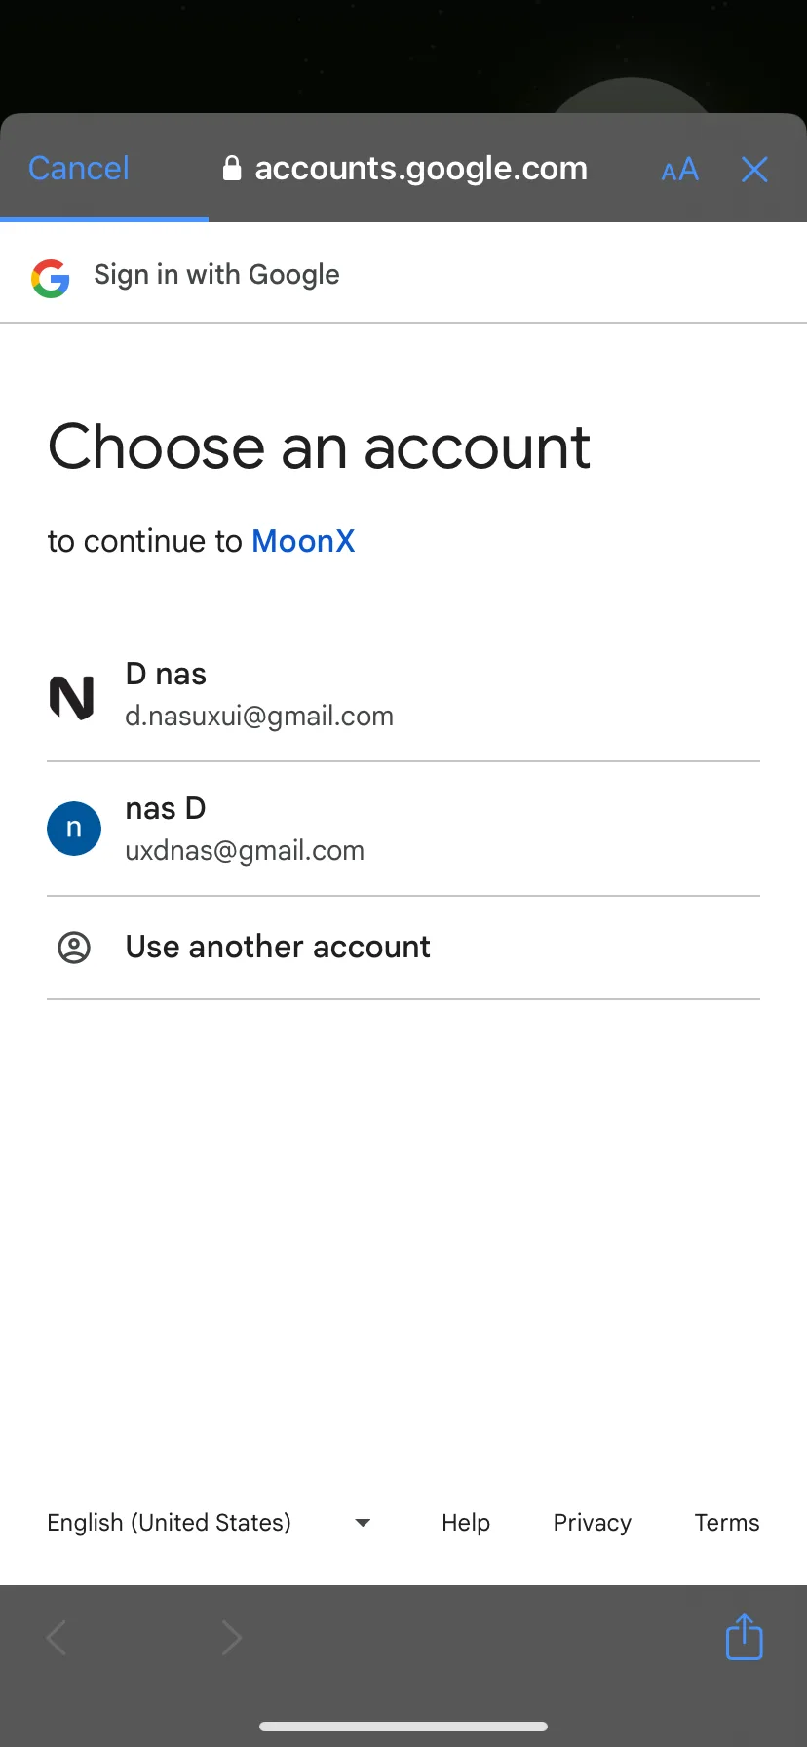
Task: Open the Privacy link
Action: [592, 1523]
